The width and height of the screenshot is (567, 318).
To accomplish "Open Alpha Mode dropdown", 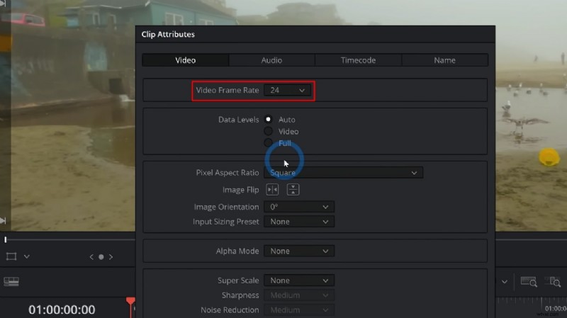I will (x=299, y=251).
